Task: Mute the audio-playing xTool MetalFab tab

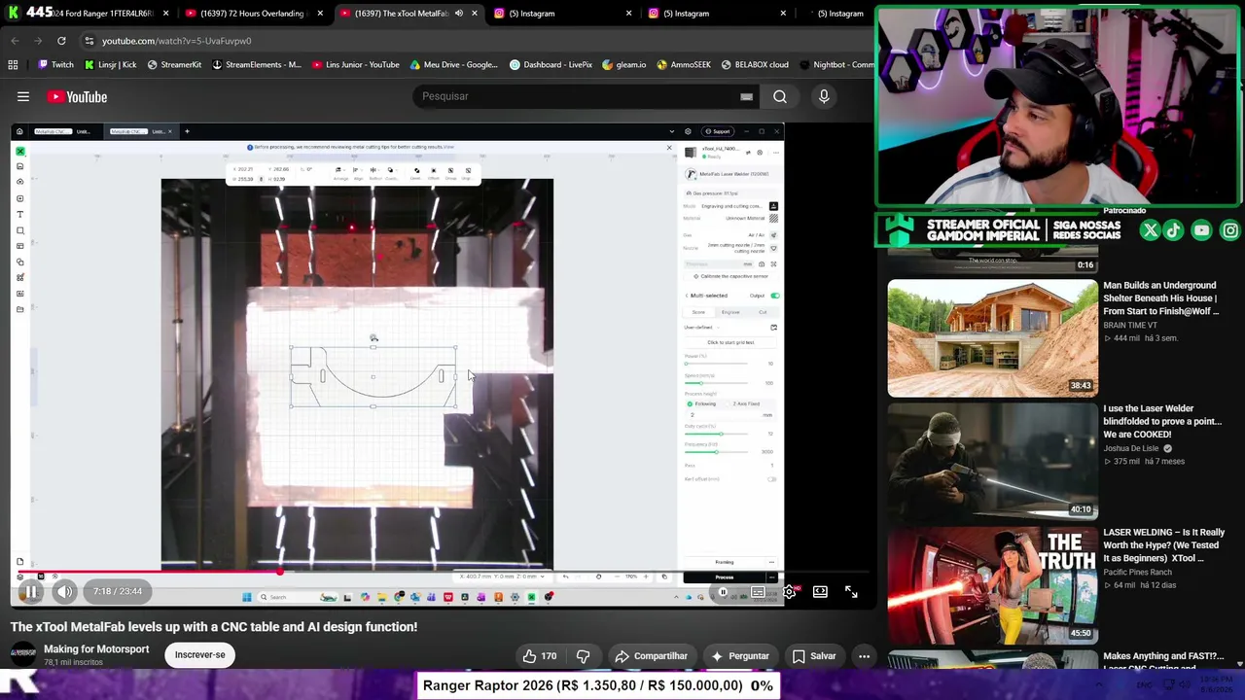Action: coord(460,14)
